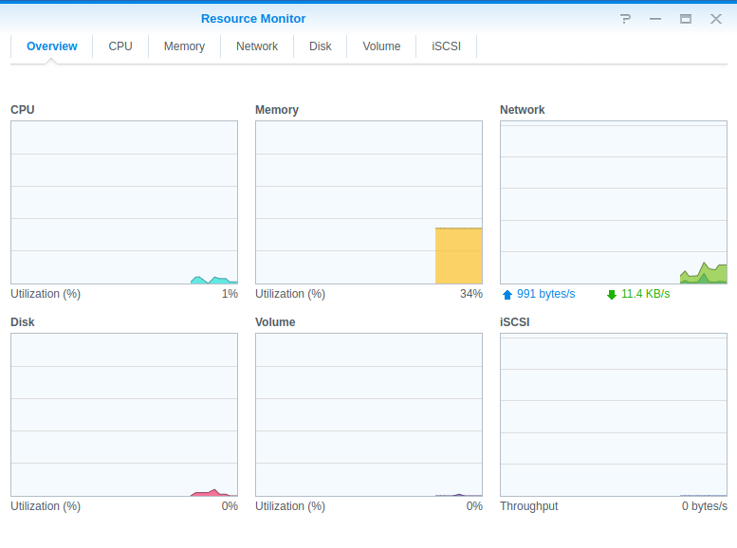Go to the iSCSI tab
737x548 pixels.
446,46
